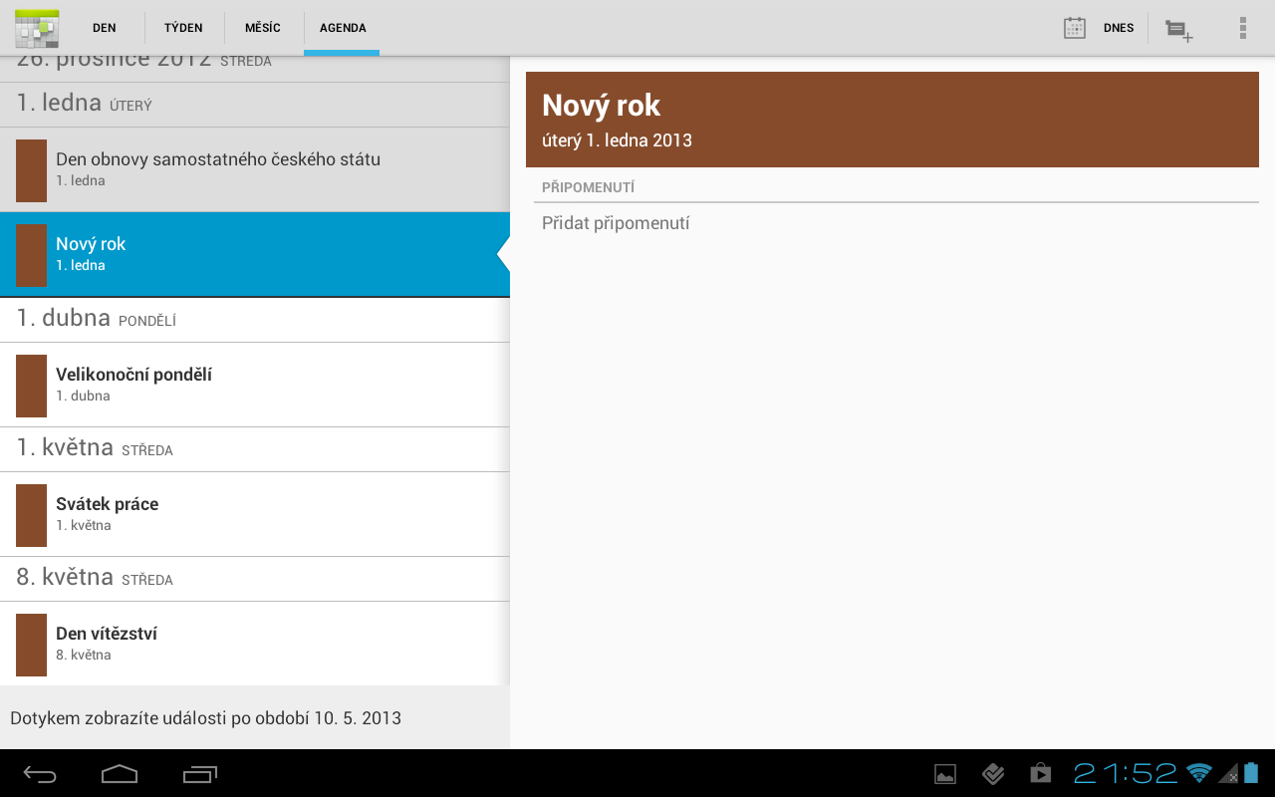Open the overflow menu with three dots
1275x797 pixels.
(x=1242, y=28)
